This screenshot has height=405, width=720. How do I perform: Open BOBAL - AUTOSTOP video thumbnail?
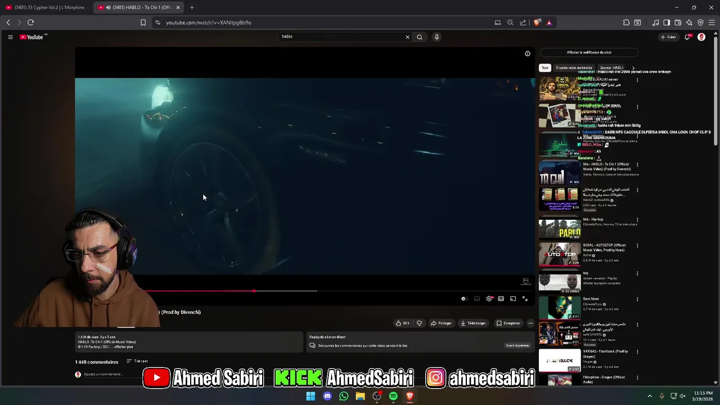[560, 254]
